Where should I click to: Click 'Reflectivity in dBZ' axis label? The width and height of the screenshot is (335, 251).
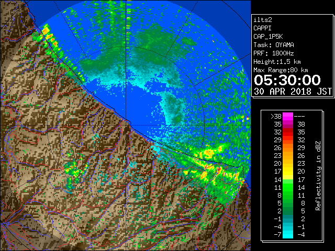[x=318, y=176]
